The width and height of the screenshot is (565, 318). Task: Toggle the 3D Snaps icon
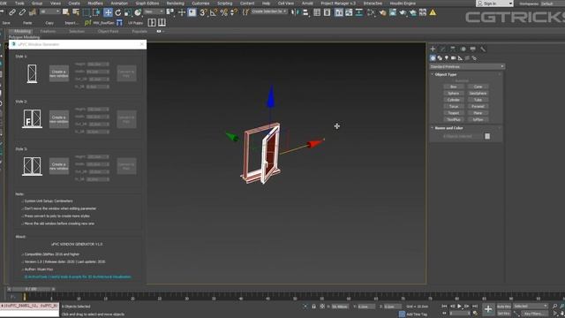(x=204, y=12)
